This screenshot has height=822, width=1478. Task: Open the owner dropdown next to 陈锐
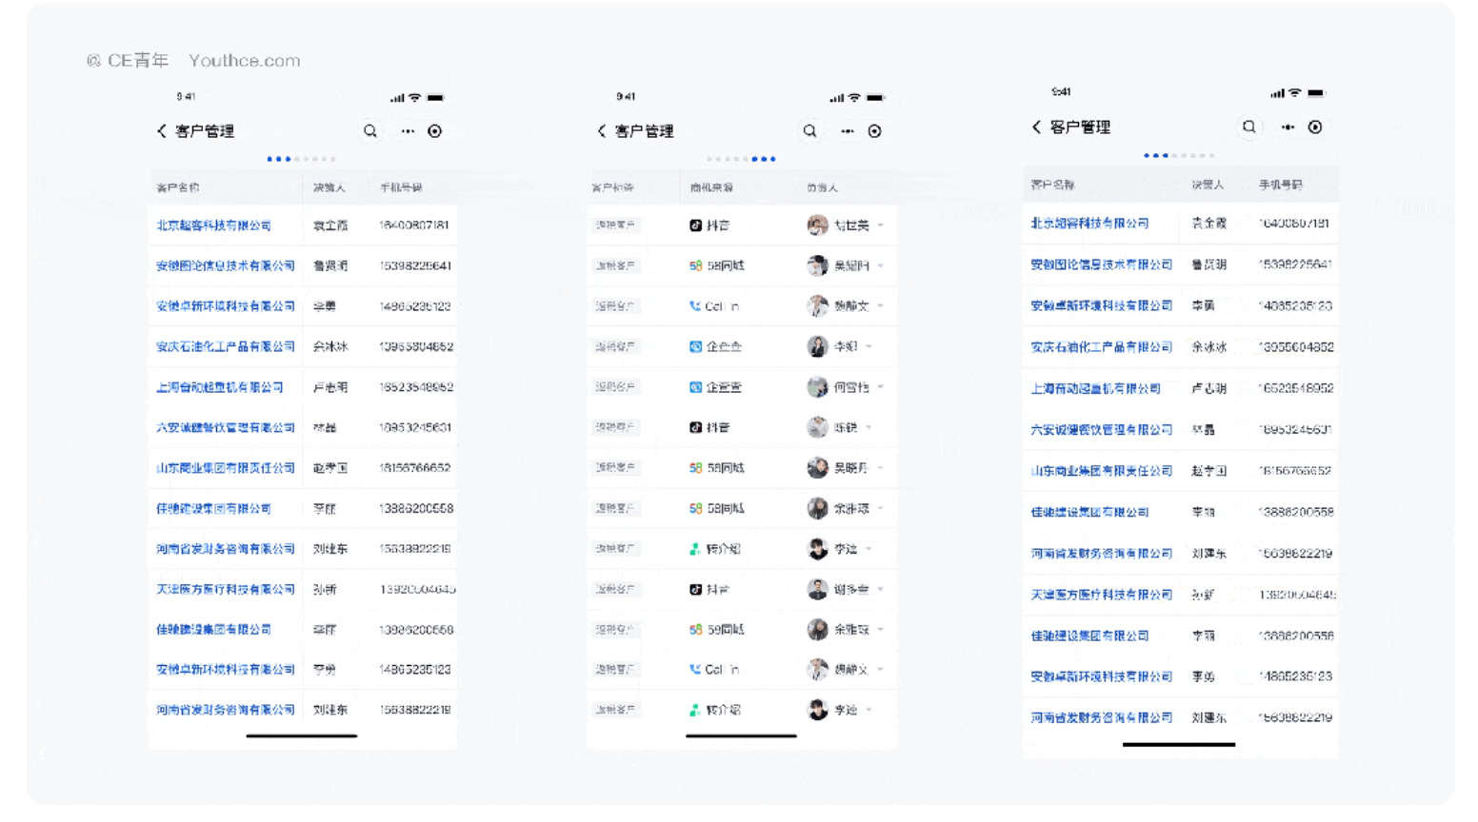[869, 428]
